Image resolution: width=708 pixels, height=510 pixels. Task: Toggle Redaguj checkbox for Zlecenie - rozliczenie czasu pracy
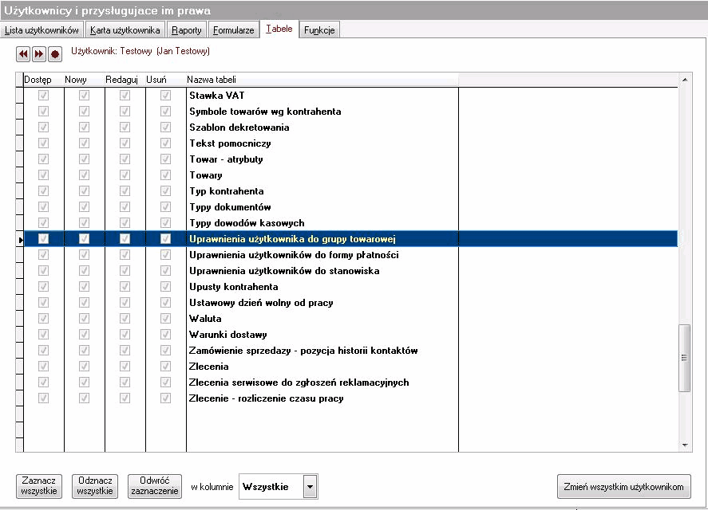pyautogui.click(x=125, y=398)
